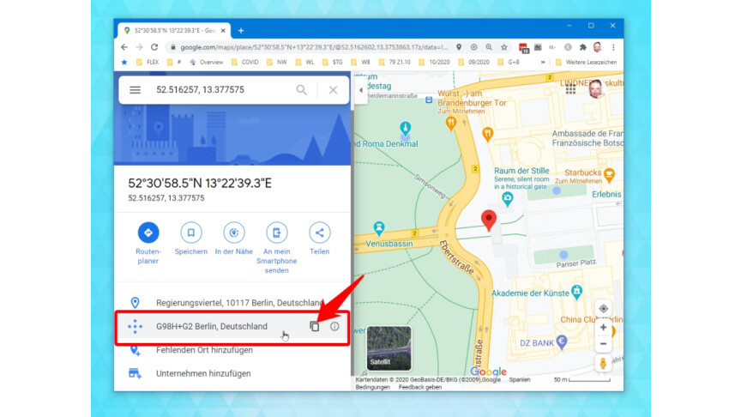
Task: Open the COVID bookmark folder
Action: (244, 62)
